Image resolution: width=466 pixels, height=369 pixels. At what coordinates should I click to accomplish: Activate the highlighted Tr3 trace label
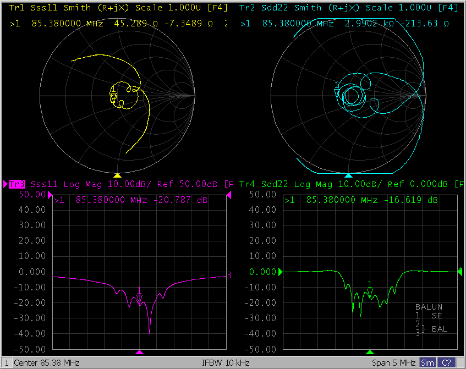pos(17,184)
